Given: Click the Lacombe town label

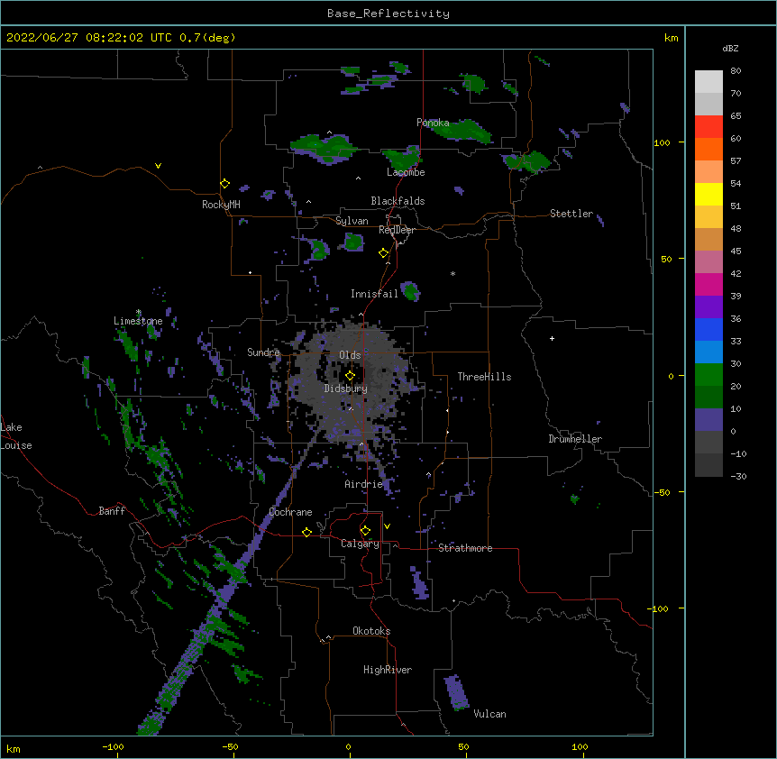Looking at the screenshot, I should (x=406, y=172).
